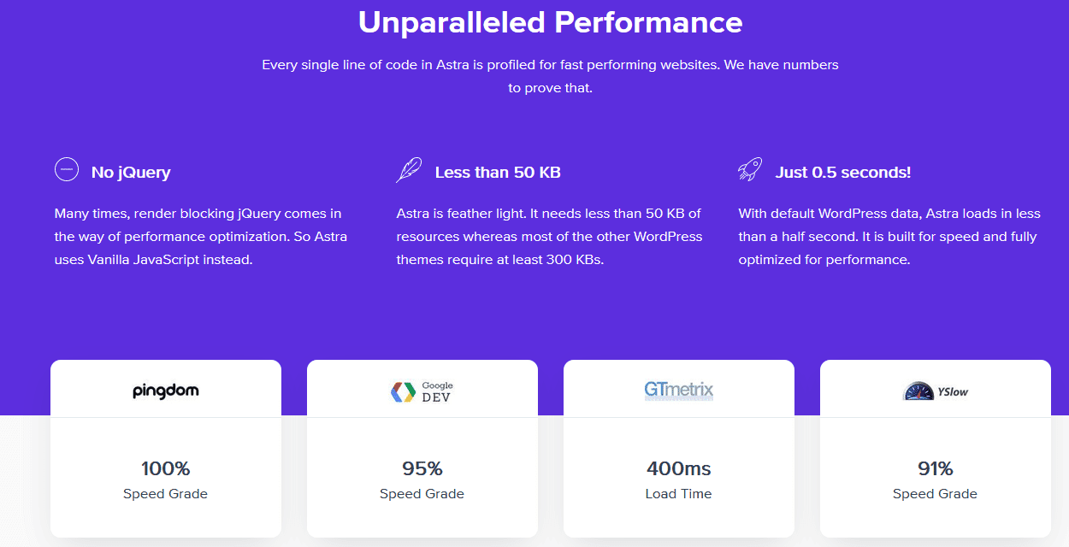Image resolution: width=1069 pixels, height=547 pixels.
Task: Click the Less than 50 KB heading
Action: [498, 173]
